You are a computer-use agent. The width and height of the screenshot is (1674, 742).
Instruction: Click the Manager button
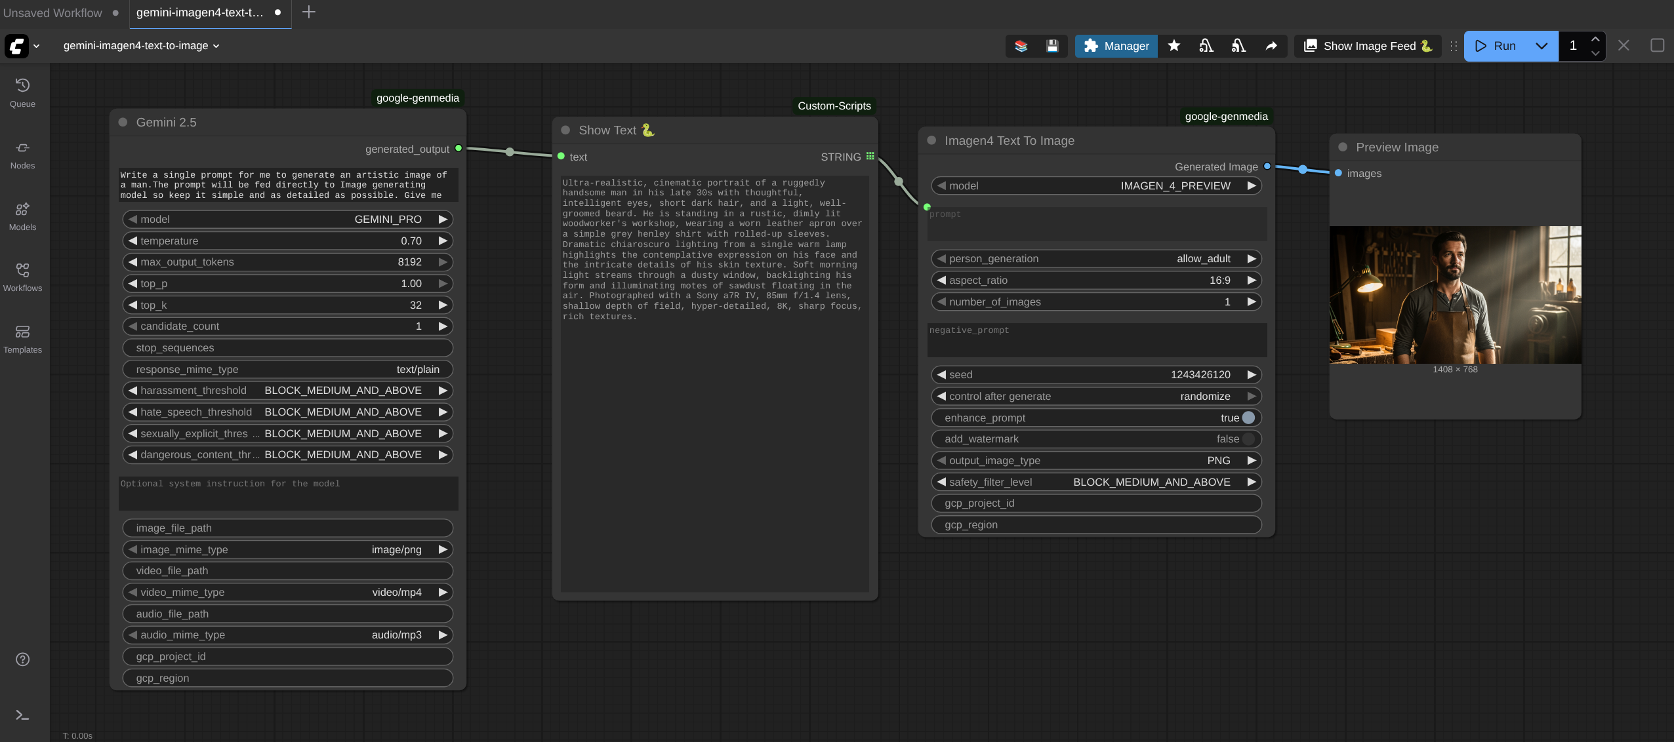(x=1116, y=46)
